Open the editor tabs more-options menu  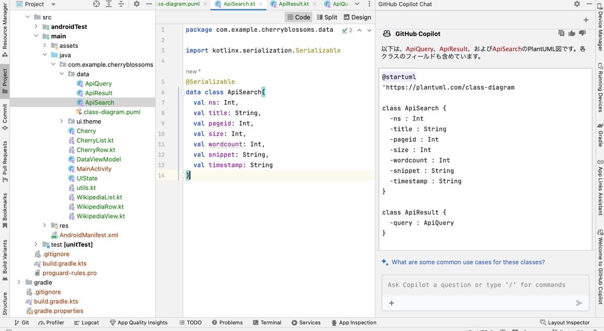(369, 4)
